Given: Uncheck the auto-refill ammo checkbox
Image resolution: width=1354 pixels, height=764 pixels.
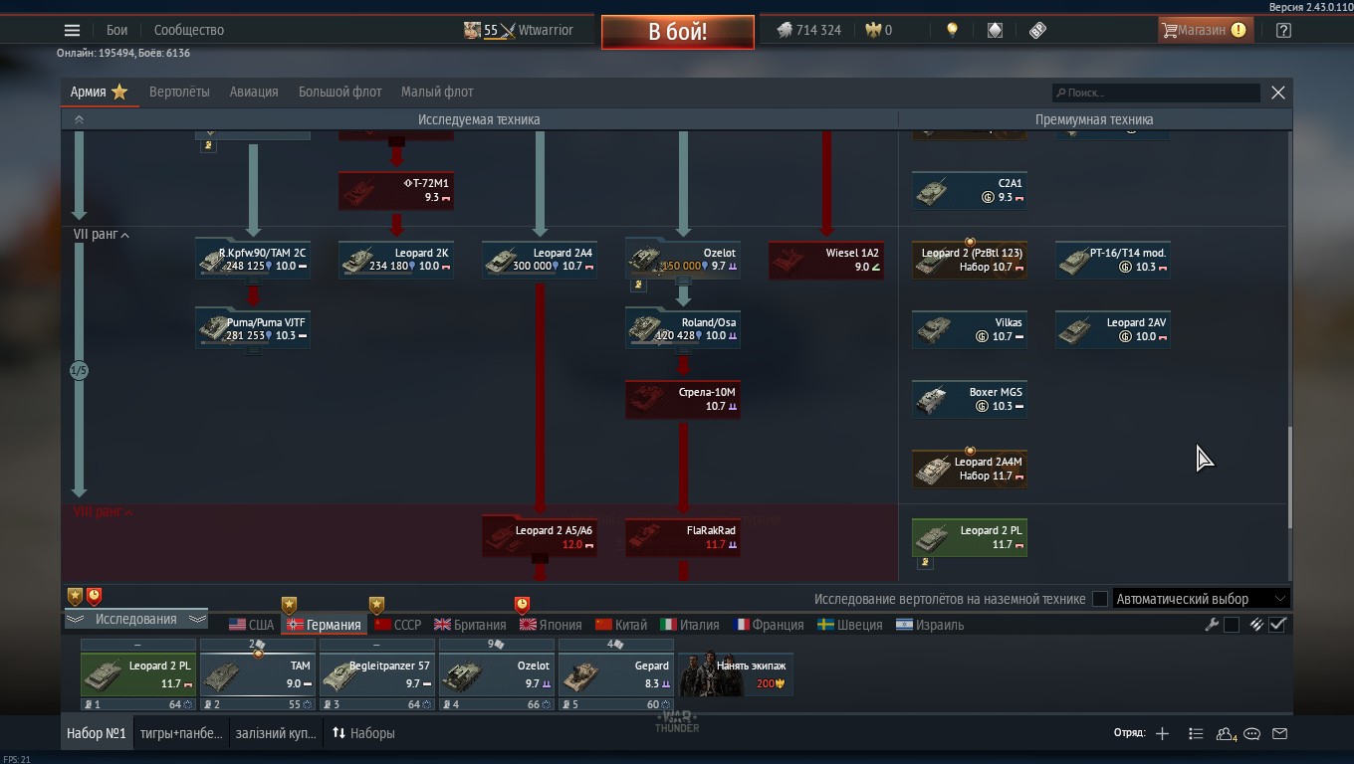Looking at the screenshot, I should [x=1278, y=625].
